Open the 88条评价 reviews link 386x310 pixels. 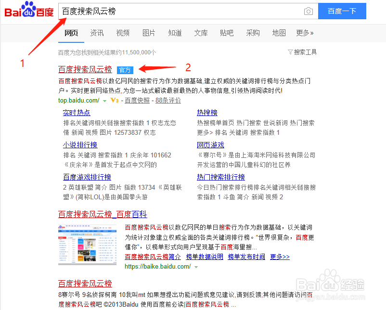click(168, 100)
